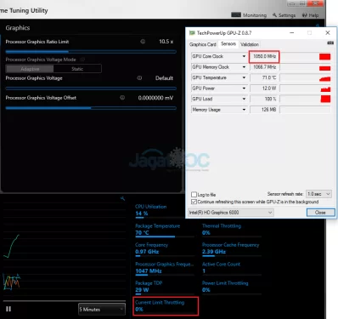The image size is (338, 319).
Task: Switch to the Sensors tab
Action: click(x=228, y=43)
